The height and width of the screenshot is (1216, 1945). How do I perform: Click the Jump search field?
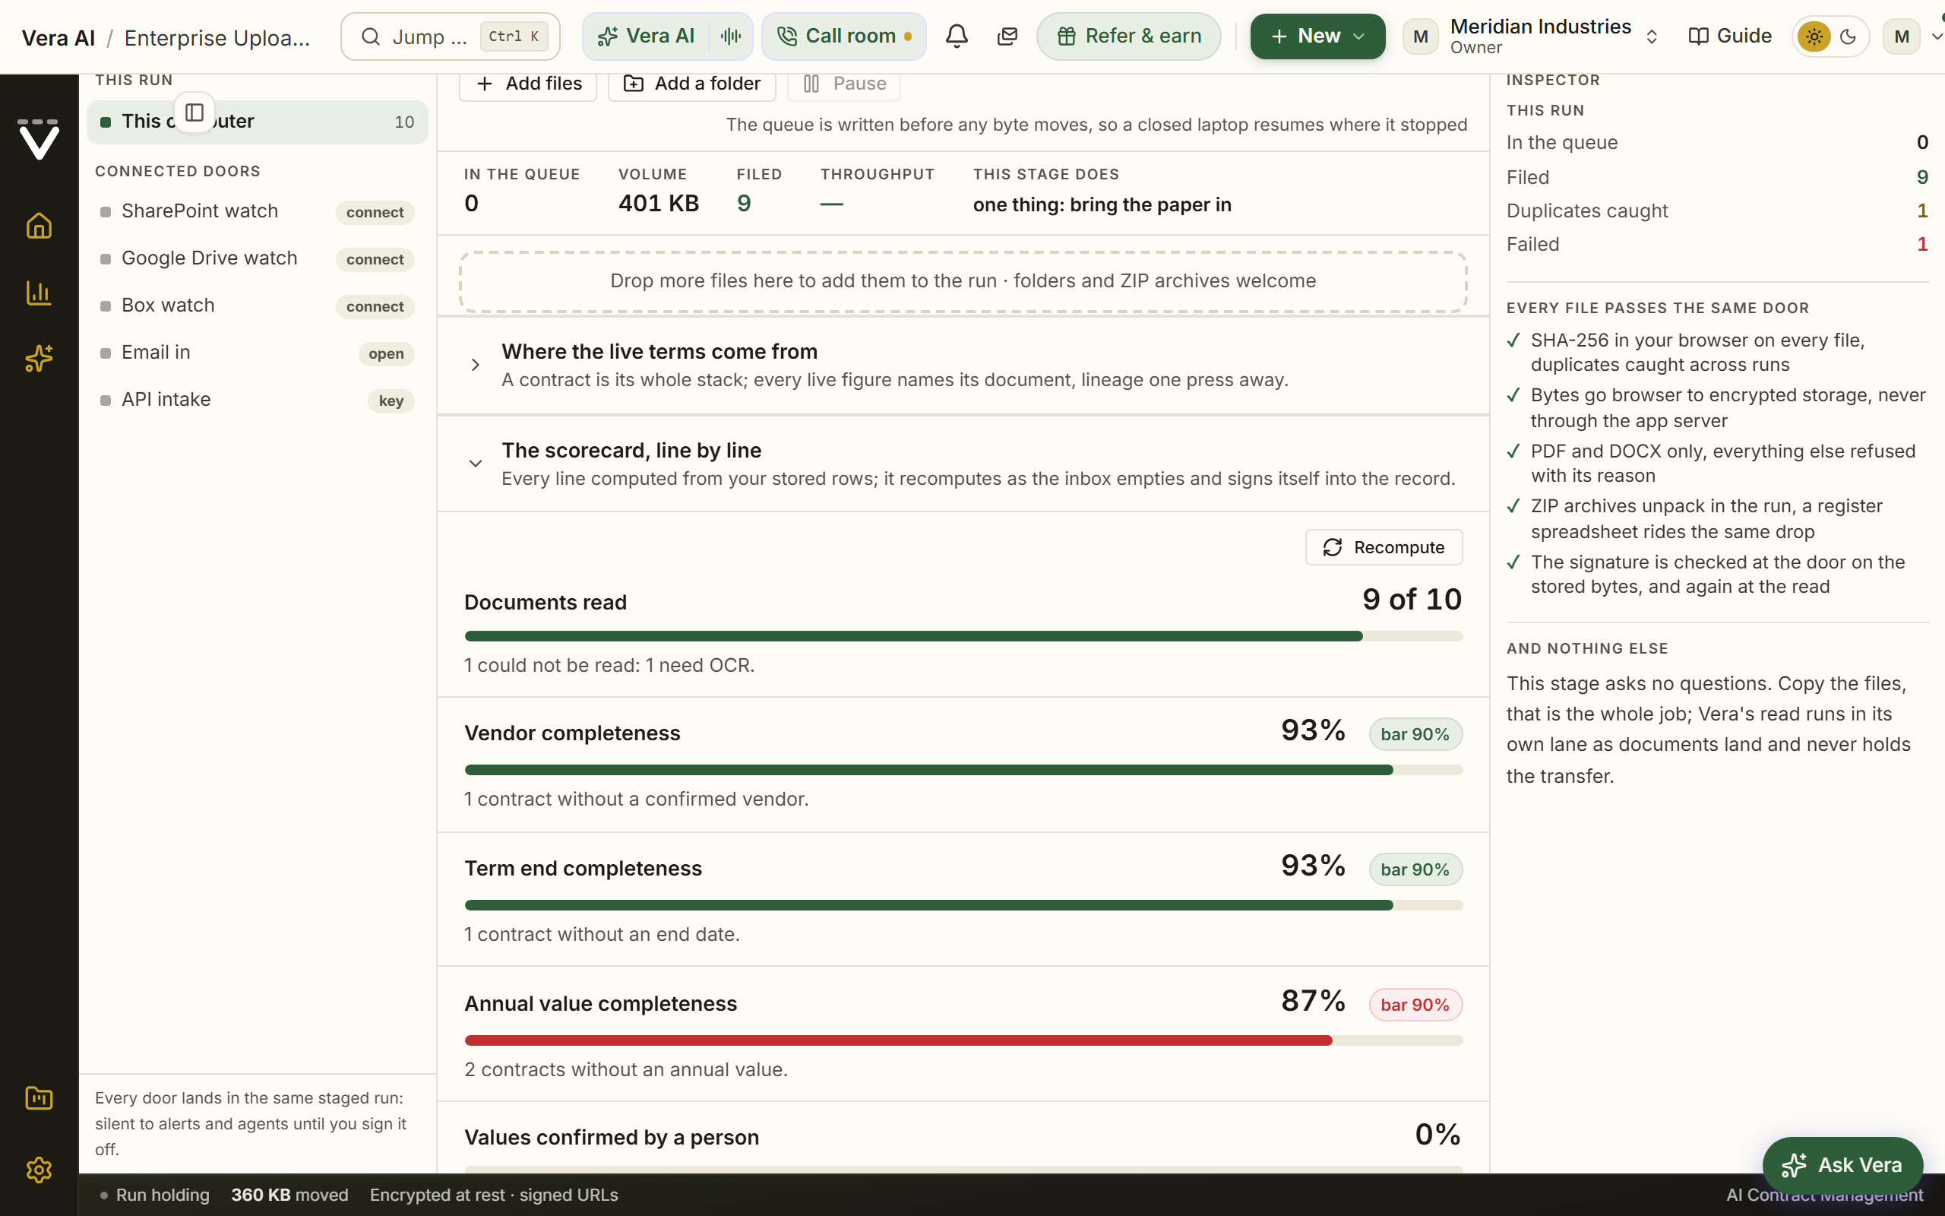450,36
